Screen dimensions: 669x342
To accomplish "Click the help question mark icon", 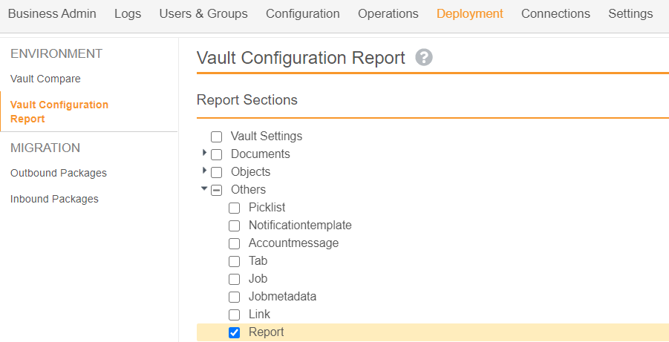I will 424,58.
